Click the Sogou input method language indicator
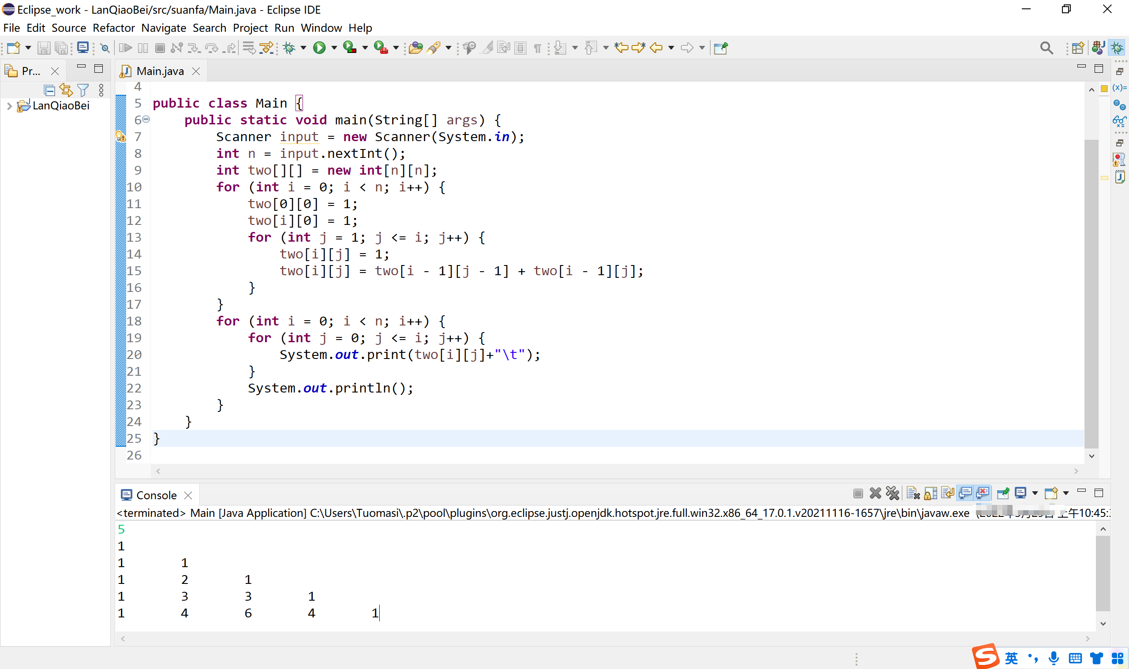 (1011, 658)
